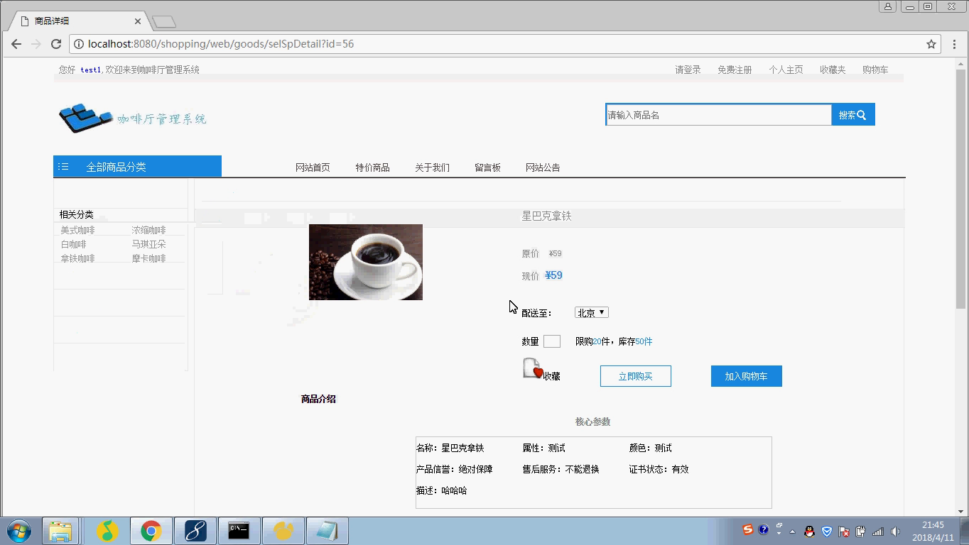
Task: Click the product name search field
Action: click(718, 115)
